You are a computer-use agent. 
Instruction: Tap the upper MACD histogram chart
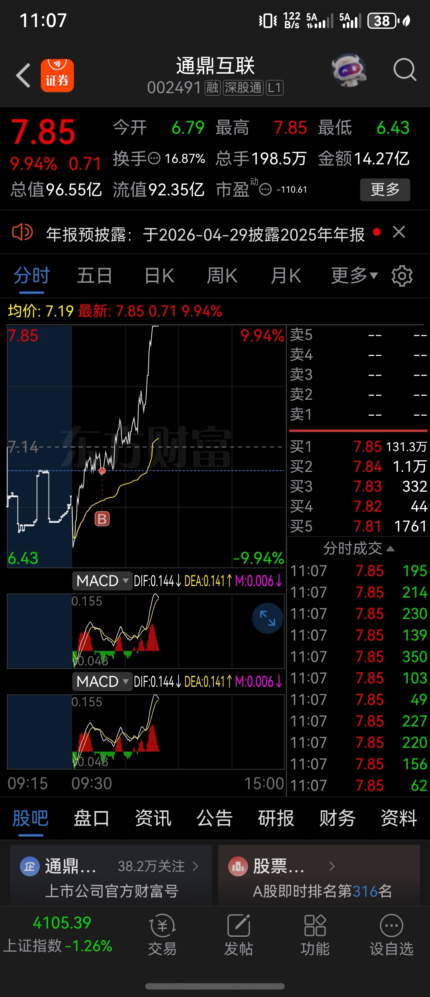(146, 631)
